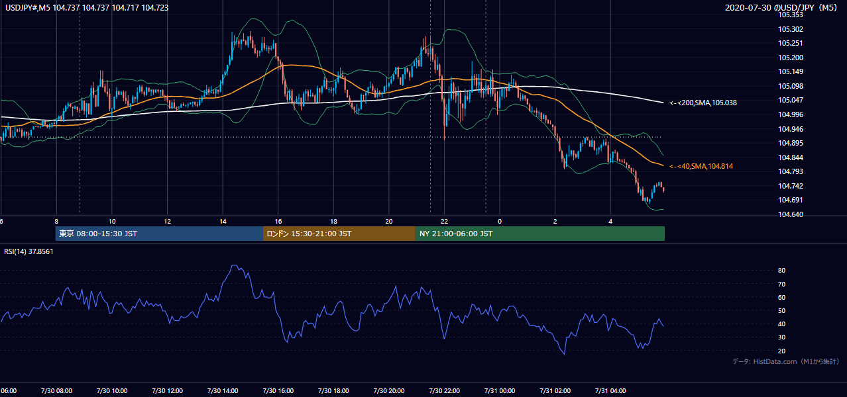Click price axis value 105.047
Viewport: 847px width, 397px height.
pos(792,100)
